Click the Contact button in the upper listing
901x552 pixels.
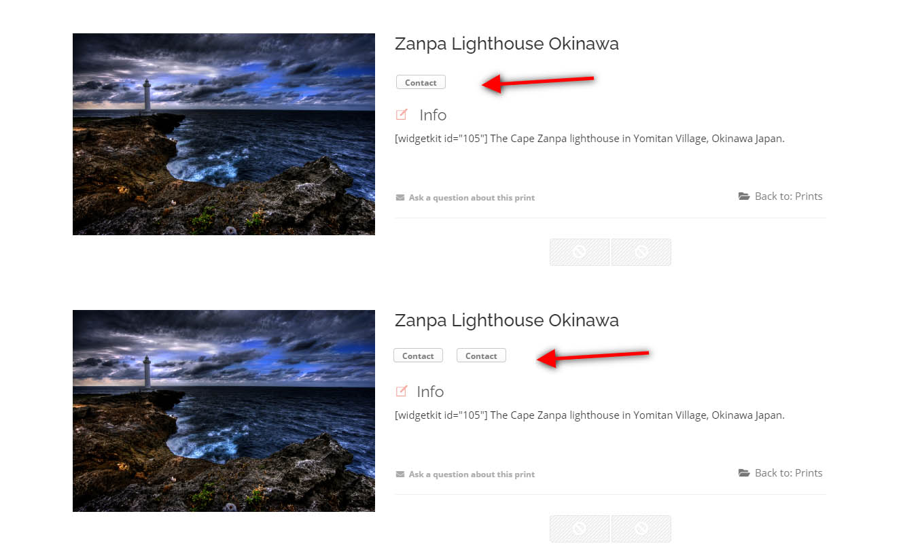coord(421,82)
